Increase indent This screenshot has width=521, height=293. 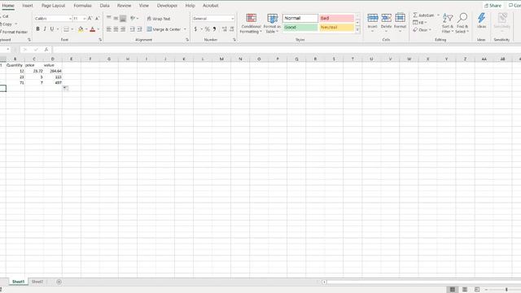tap(139, 29)
